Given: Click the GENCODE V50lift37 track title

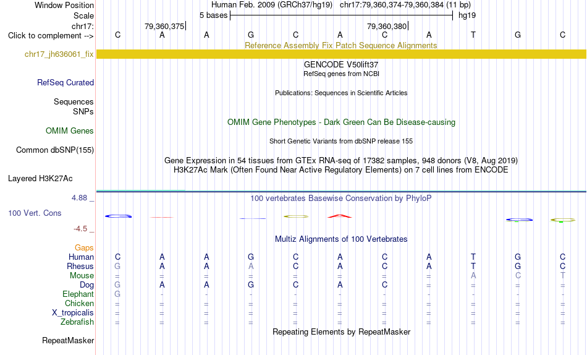Looking at the screenshot, I should coord(341,64).
